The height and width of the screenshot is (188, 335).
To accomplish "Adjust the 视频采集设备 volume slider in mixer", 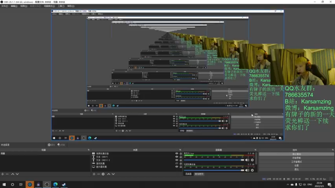I will coord(214,170).
